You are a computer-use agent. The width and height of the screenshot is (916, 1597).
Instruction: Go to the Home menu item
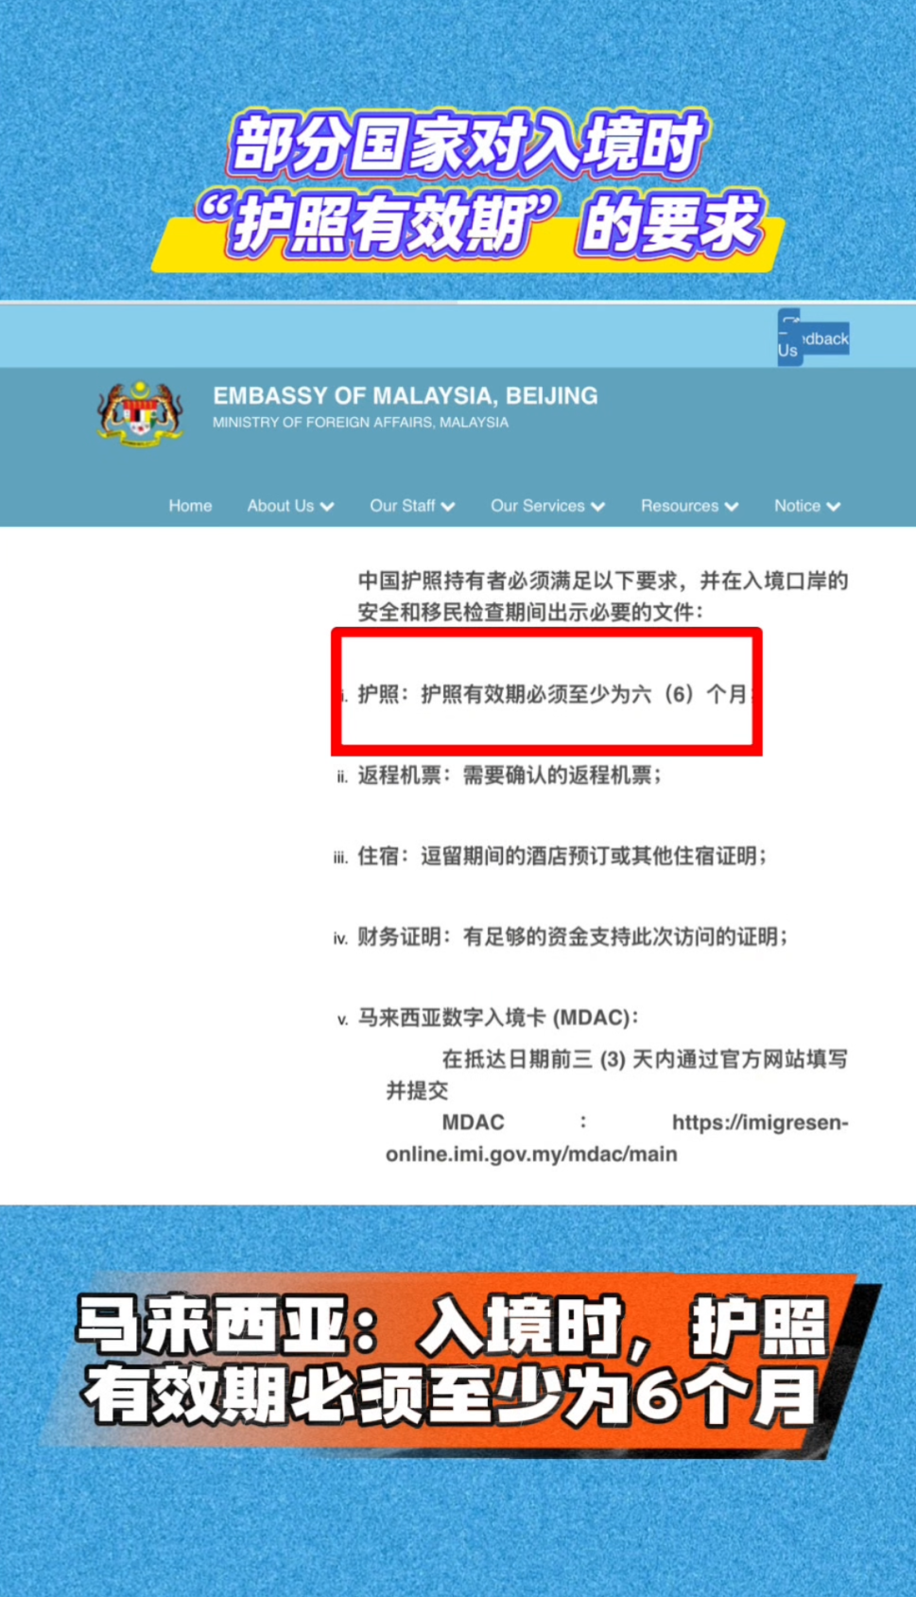tap(190, 506)
